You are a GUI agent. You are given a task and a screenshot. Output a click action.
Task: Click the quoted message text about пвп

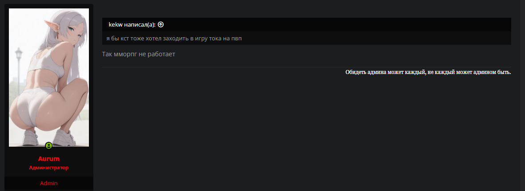tap(174, 39)
